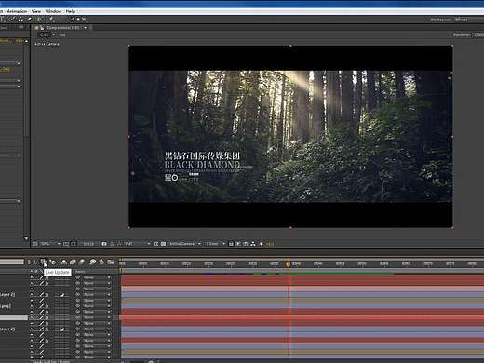
Task: Open title/action safe grid options
Action: pyautogui.click(x=66, y=244)
